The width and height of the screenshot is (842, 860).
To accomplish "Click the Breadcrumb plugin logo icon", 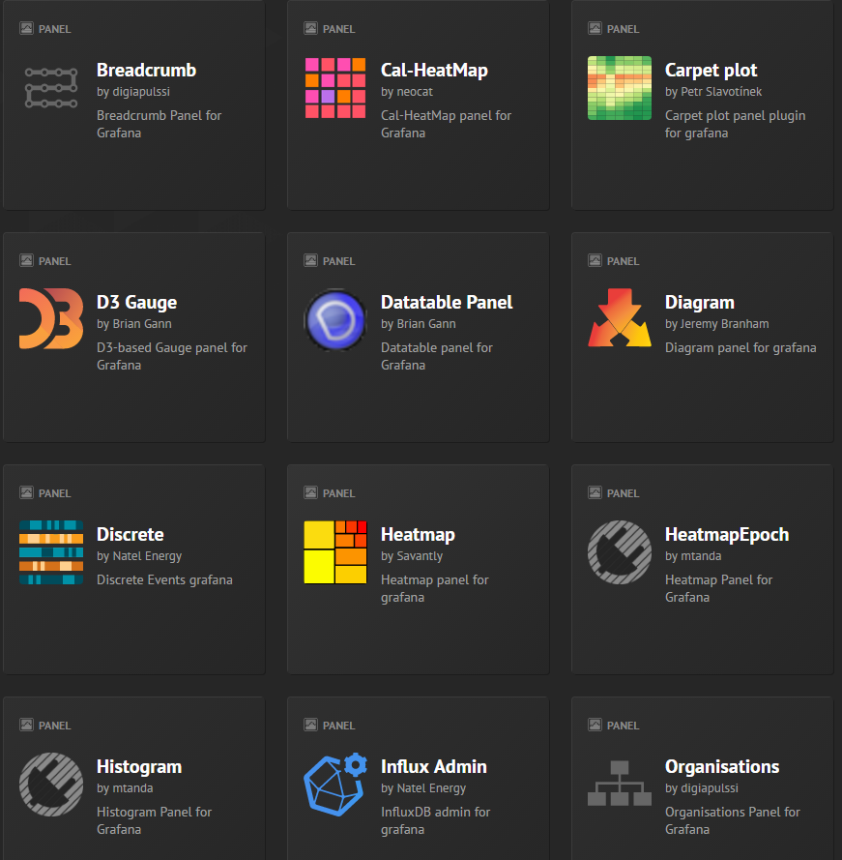I will click(51, 88).
